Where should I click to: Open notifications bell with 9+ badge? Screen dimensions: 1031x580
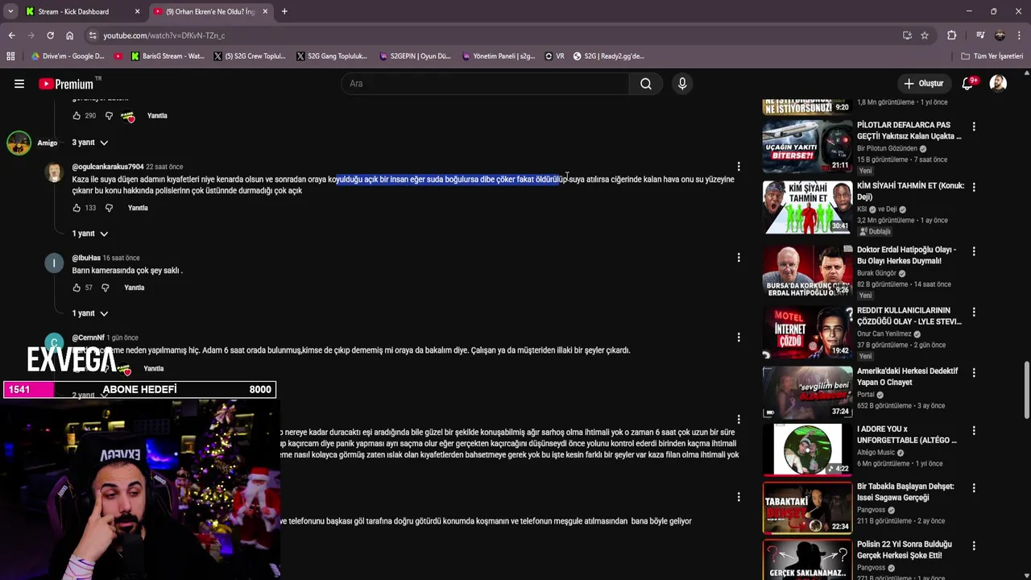968,84
